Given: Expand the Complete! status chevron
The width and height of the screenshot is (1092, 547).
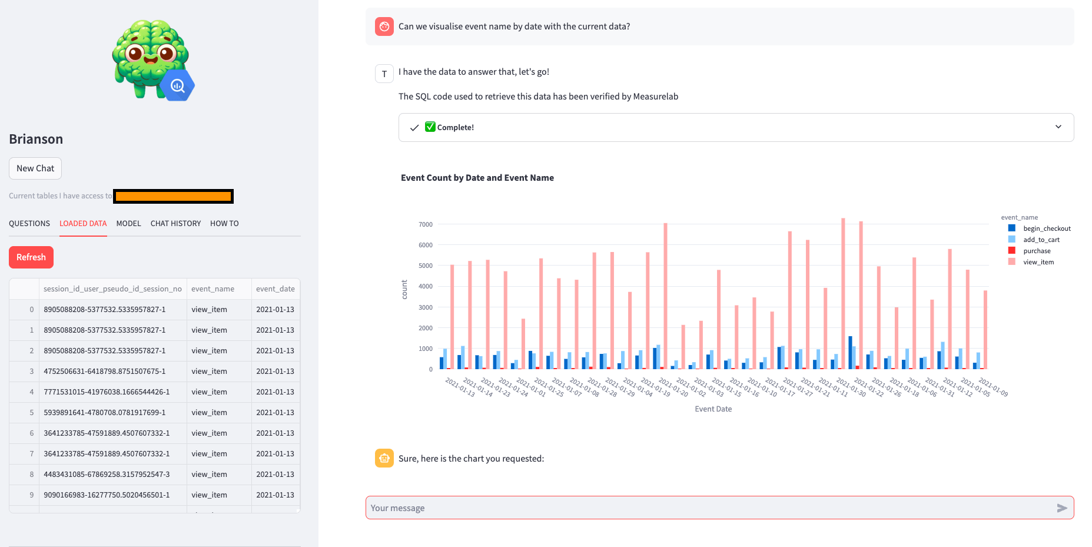Looking at the screenshot, I should 1058,127.
